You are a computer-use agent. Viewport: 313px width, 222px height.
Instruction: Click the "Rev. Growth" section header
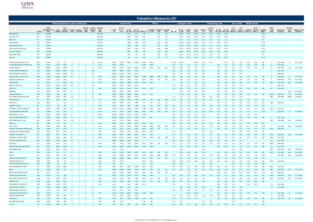click(237, 24)
